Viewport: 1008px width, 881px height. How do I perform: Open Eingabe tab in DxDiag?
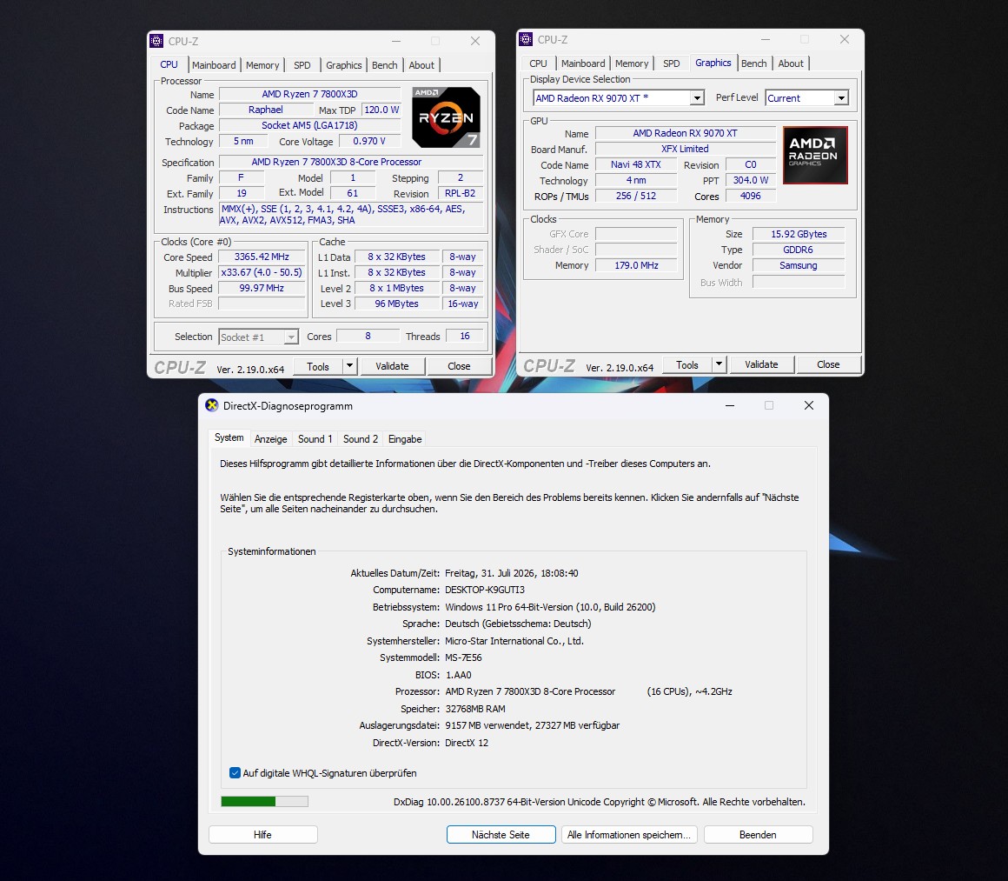point(405,439)
